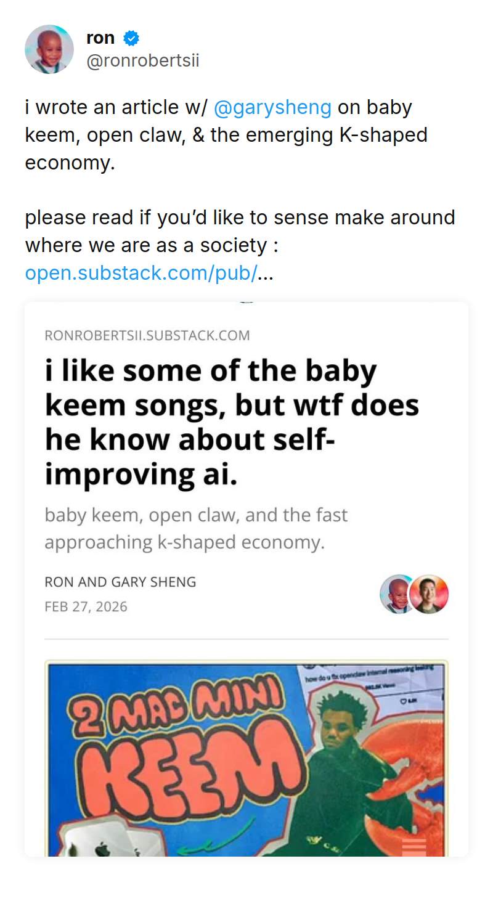Click the heart icon in the embedded screenshot

[404, 700]
